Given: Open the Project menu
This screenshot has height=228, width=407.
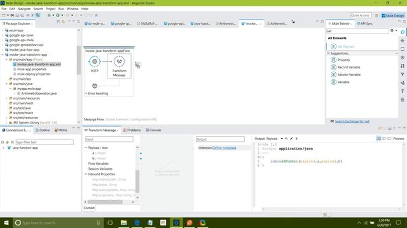Looking at the screenshot, I should click(50, 9).
